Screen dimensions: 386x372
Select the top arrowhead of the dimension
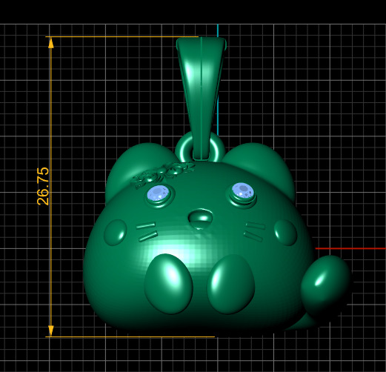51,43
